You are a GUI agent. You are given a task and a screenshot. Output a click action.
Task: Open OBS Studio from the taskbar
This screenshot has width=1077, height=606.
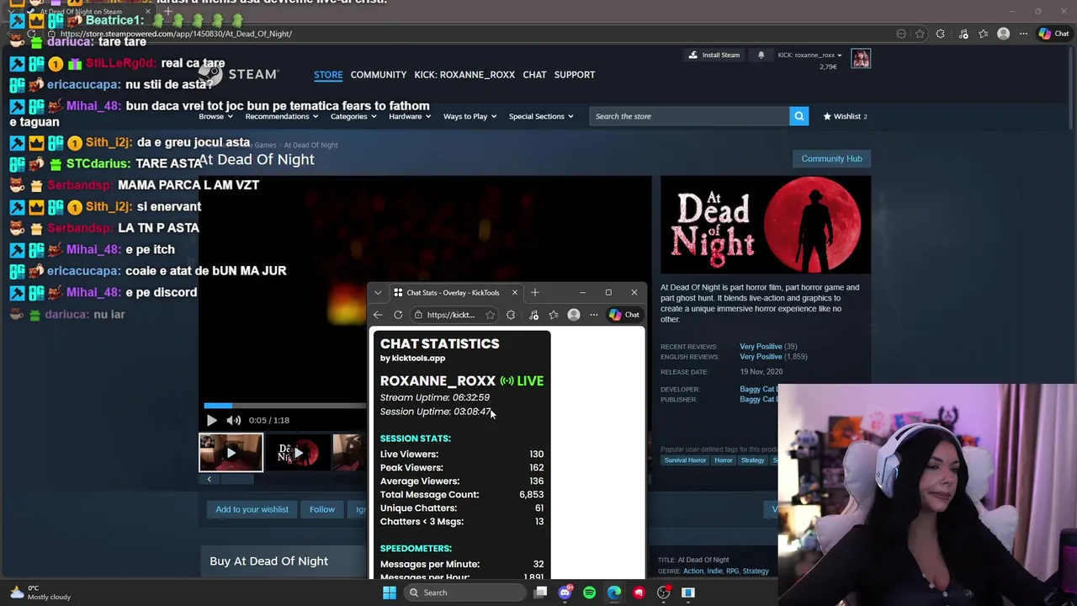point(663,593)
